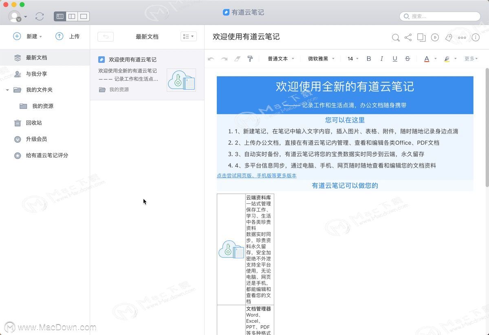
Task: Click the search field in title bar
Action: point(440,16)
